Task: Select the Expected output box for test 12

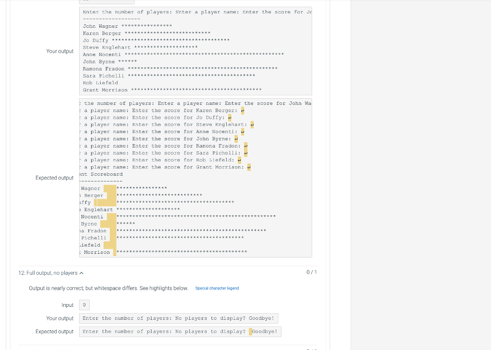Action: click(x=180, y=331)
